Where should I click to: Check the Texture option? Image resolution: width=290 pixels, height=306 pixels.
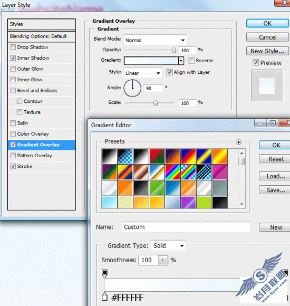tap(20, 112)
